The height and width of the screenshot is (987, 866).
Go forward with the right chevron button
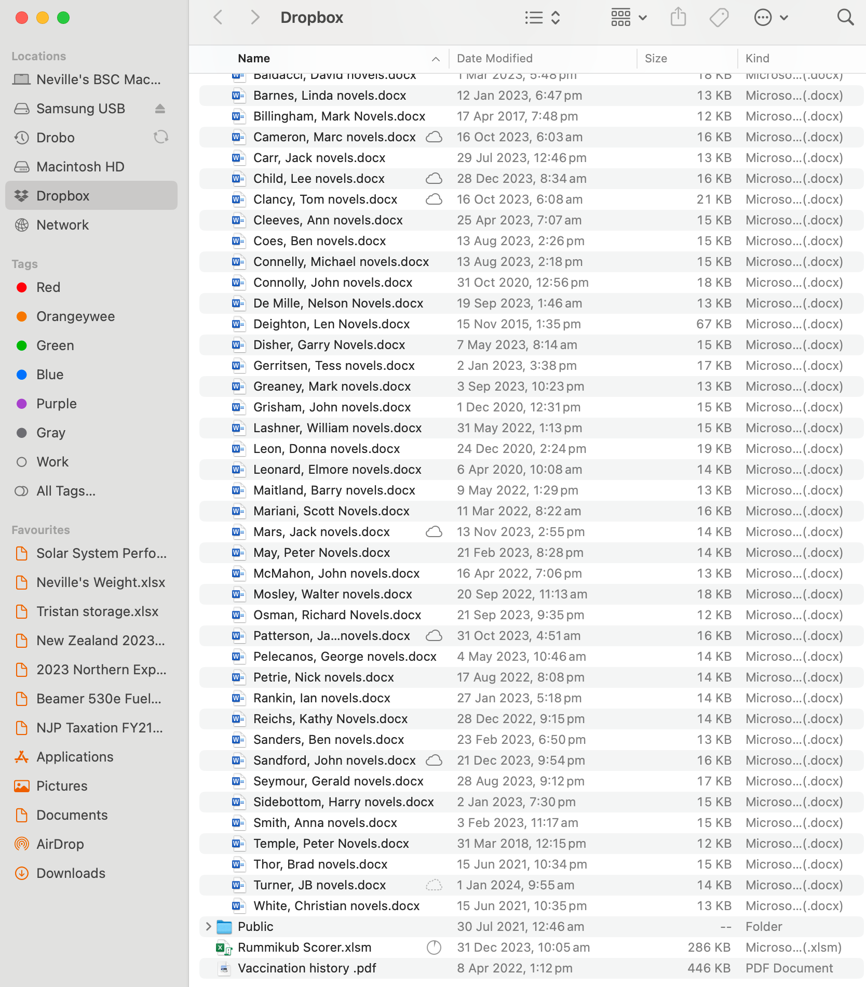(x=255, y=18)
